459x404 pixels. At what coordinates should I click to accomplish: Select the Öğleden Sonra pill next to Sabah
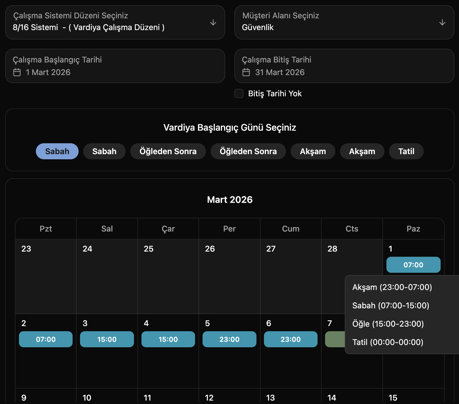click(x=168, y=151)
